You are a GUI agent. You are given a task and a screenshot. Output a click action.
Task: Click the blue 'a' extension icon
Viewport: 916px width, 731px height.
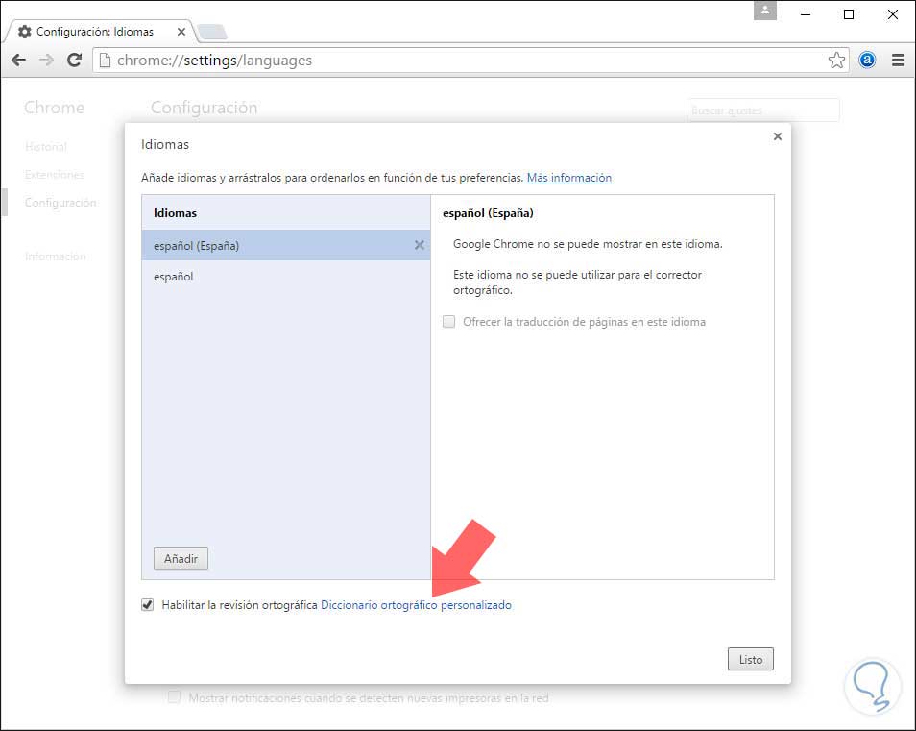(868, 60)
